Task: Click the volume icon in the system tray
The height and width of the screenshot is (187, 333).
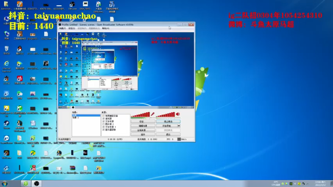Action: [x=295, y=184]
